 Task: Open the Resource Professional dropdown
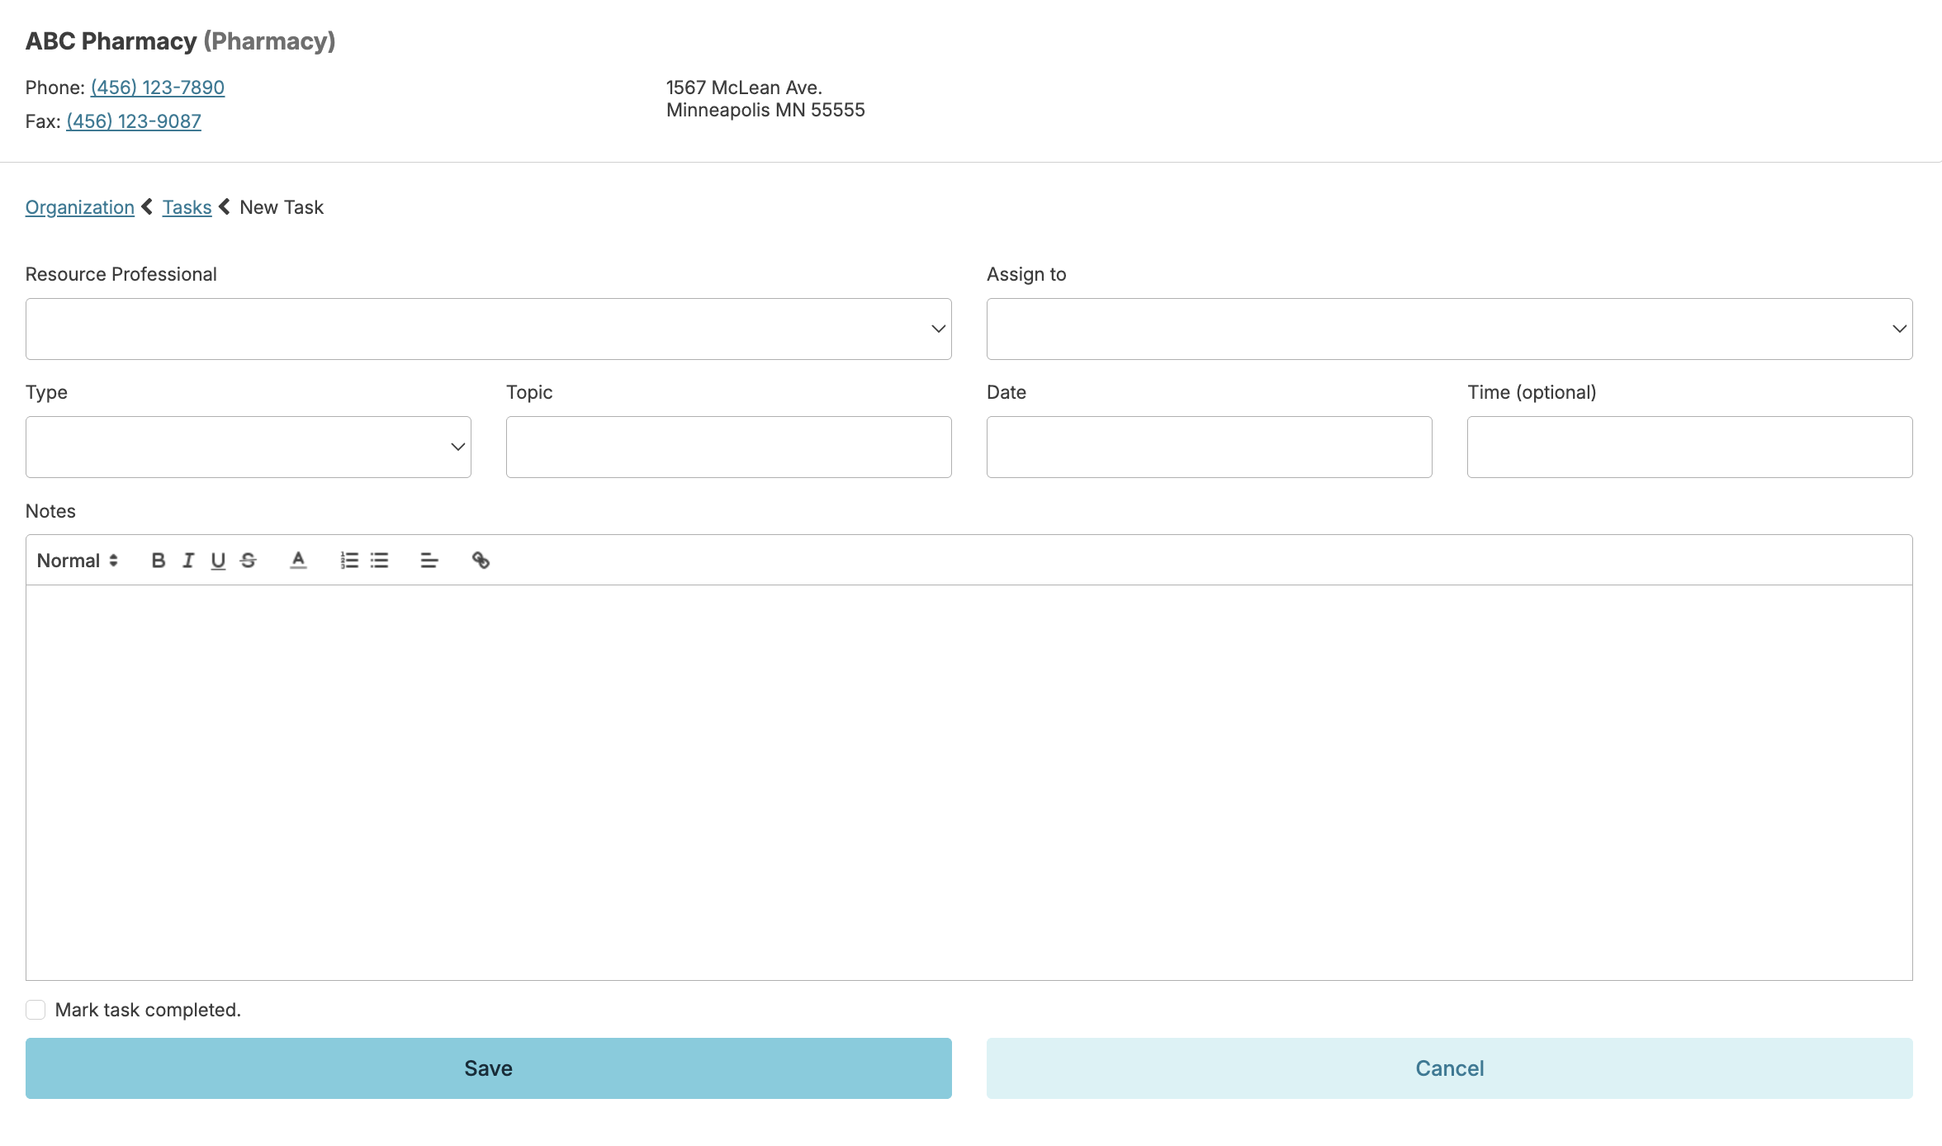click(488, 329)
